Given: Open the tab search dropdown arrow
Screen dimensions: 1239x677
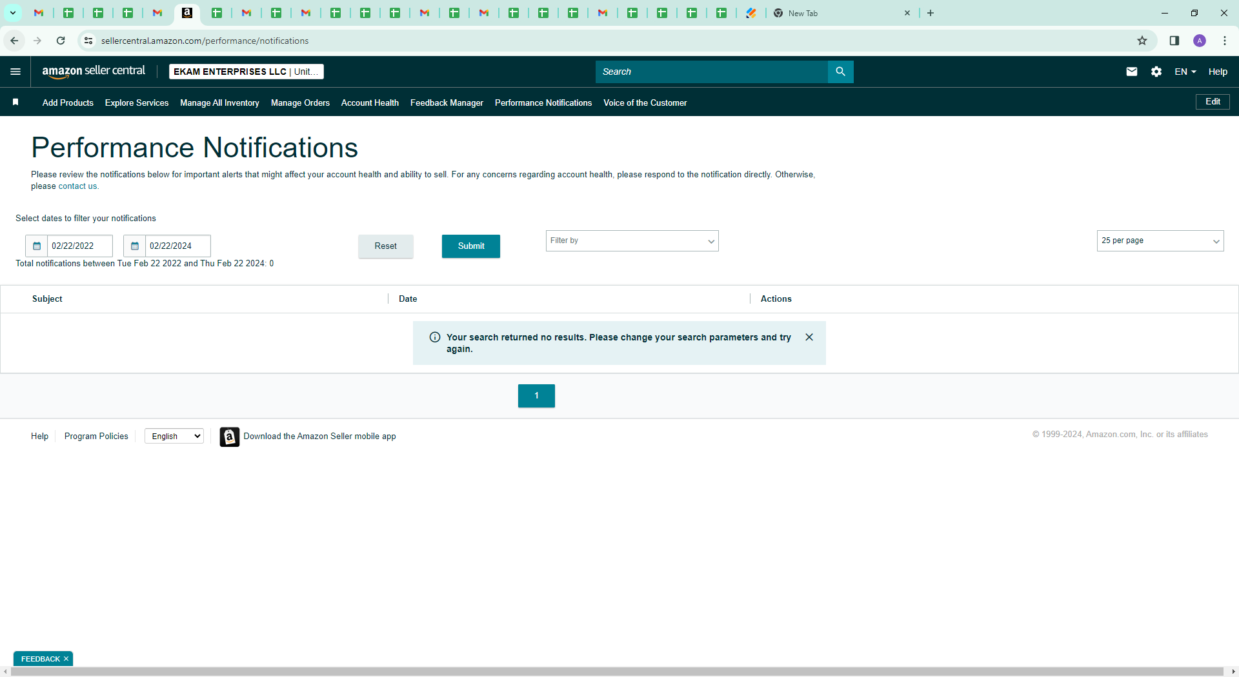Looking at the screenshot, I should [x=12, y=13].
